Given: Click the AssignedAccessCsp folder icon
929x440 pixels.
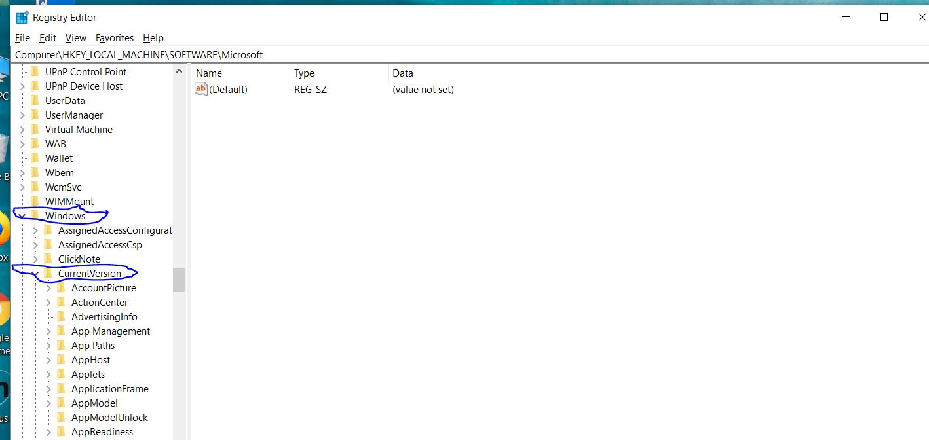Looking at the screenshot, I should coord(48,244).
